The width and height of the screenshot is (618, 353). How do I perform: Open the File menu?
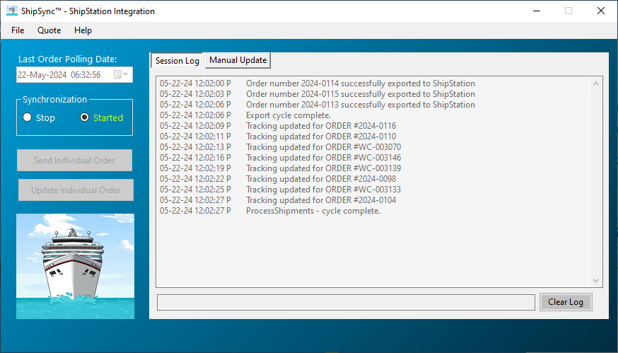click(18, 30)
